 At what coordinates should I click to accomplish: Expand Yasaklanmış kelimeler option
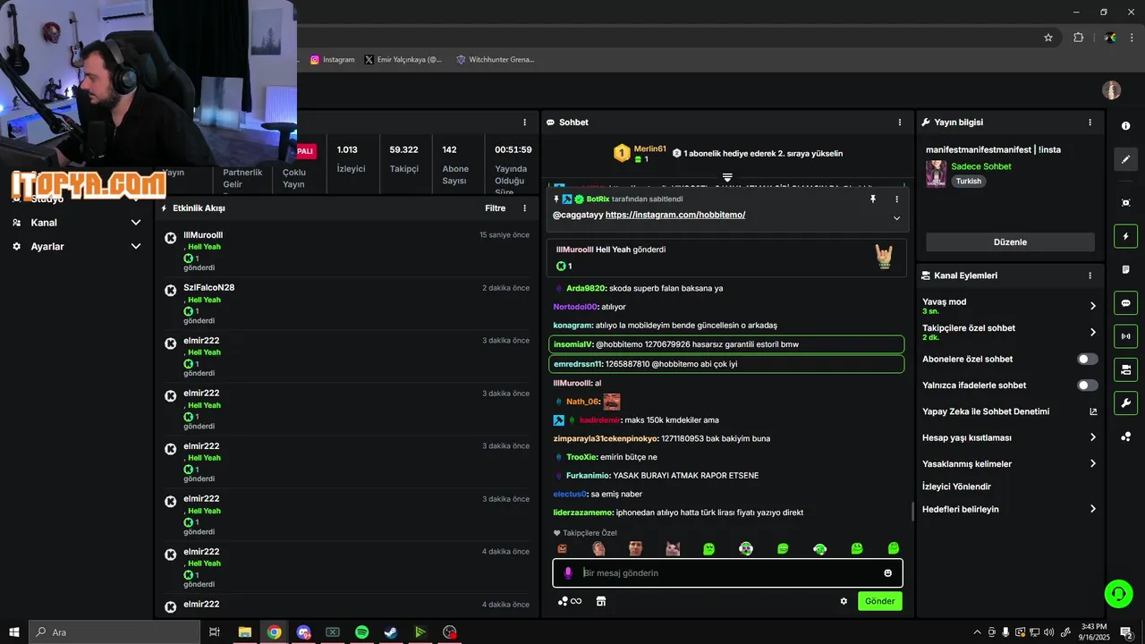click(1092, 463)
